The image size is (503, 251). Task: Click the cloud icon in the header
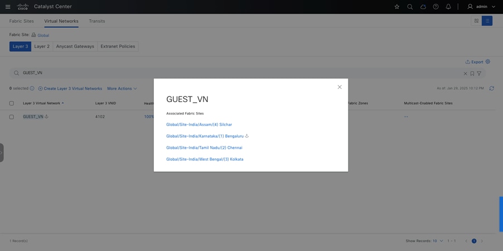coord(423,7)
